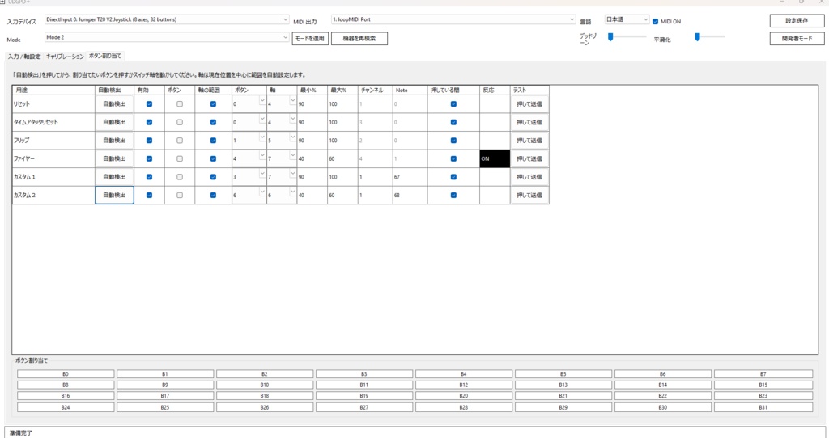This screenshot has height=438, width=829.
Task: Click 自動検出 in the ファイヤー row
Action: pyautogui.click(x=114, y=159)
